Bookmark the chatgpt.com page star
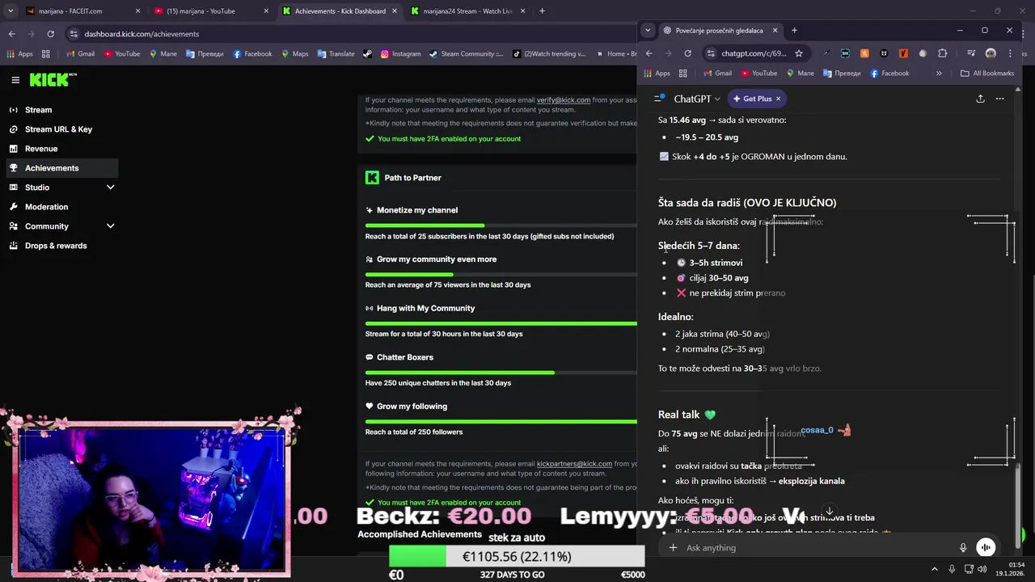Viewport: 1035px width, 582px height. [x=799, y=53]
